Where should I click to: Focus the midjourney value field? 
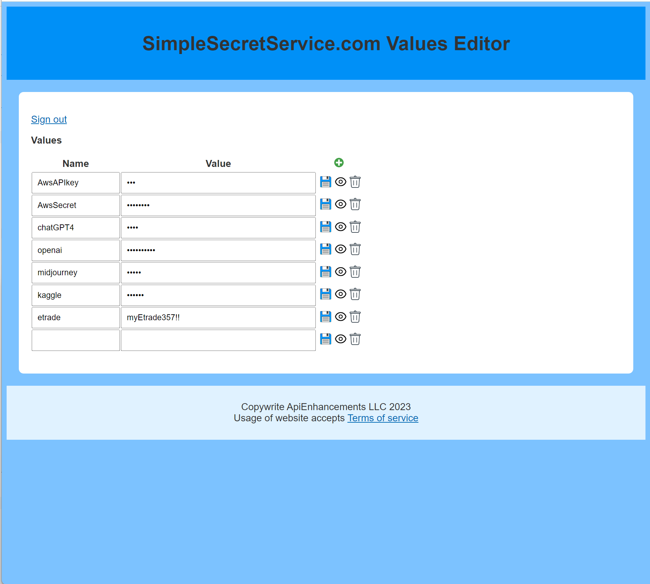coord(218,272)
